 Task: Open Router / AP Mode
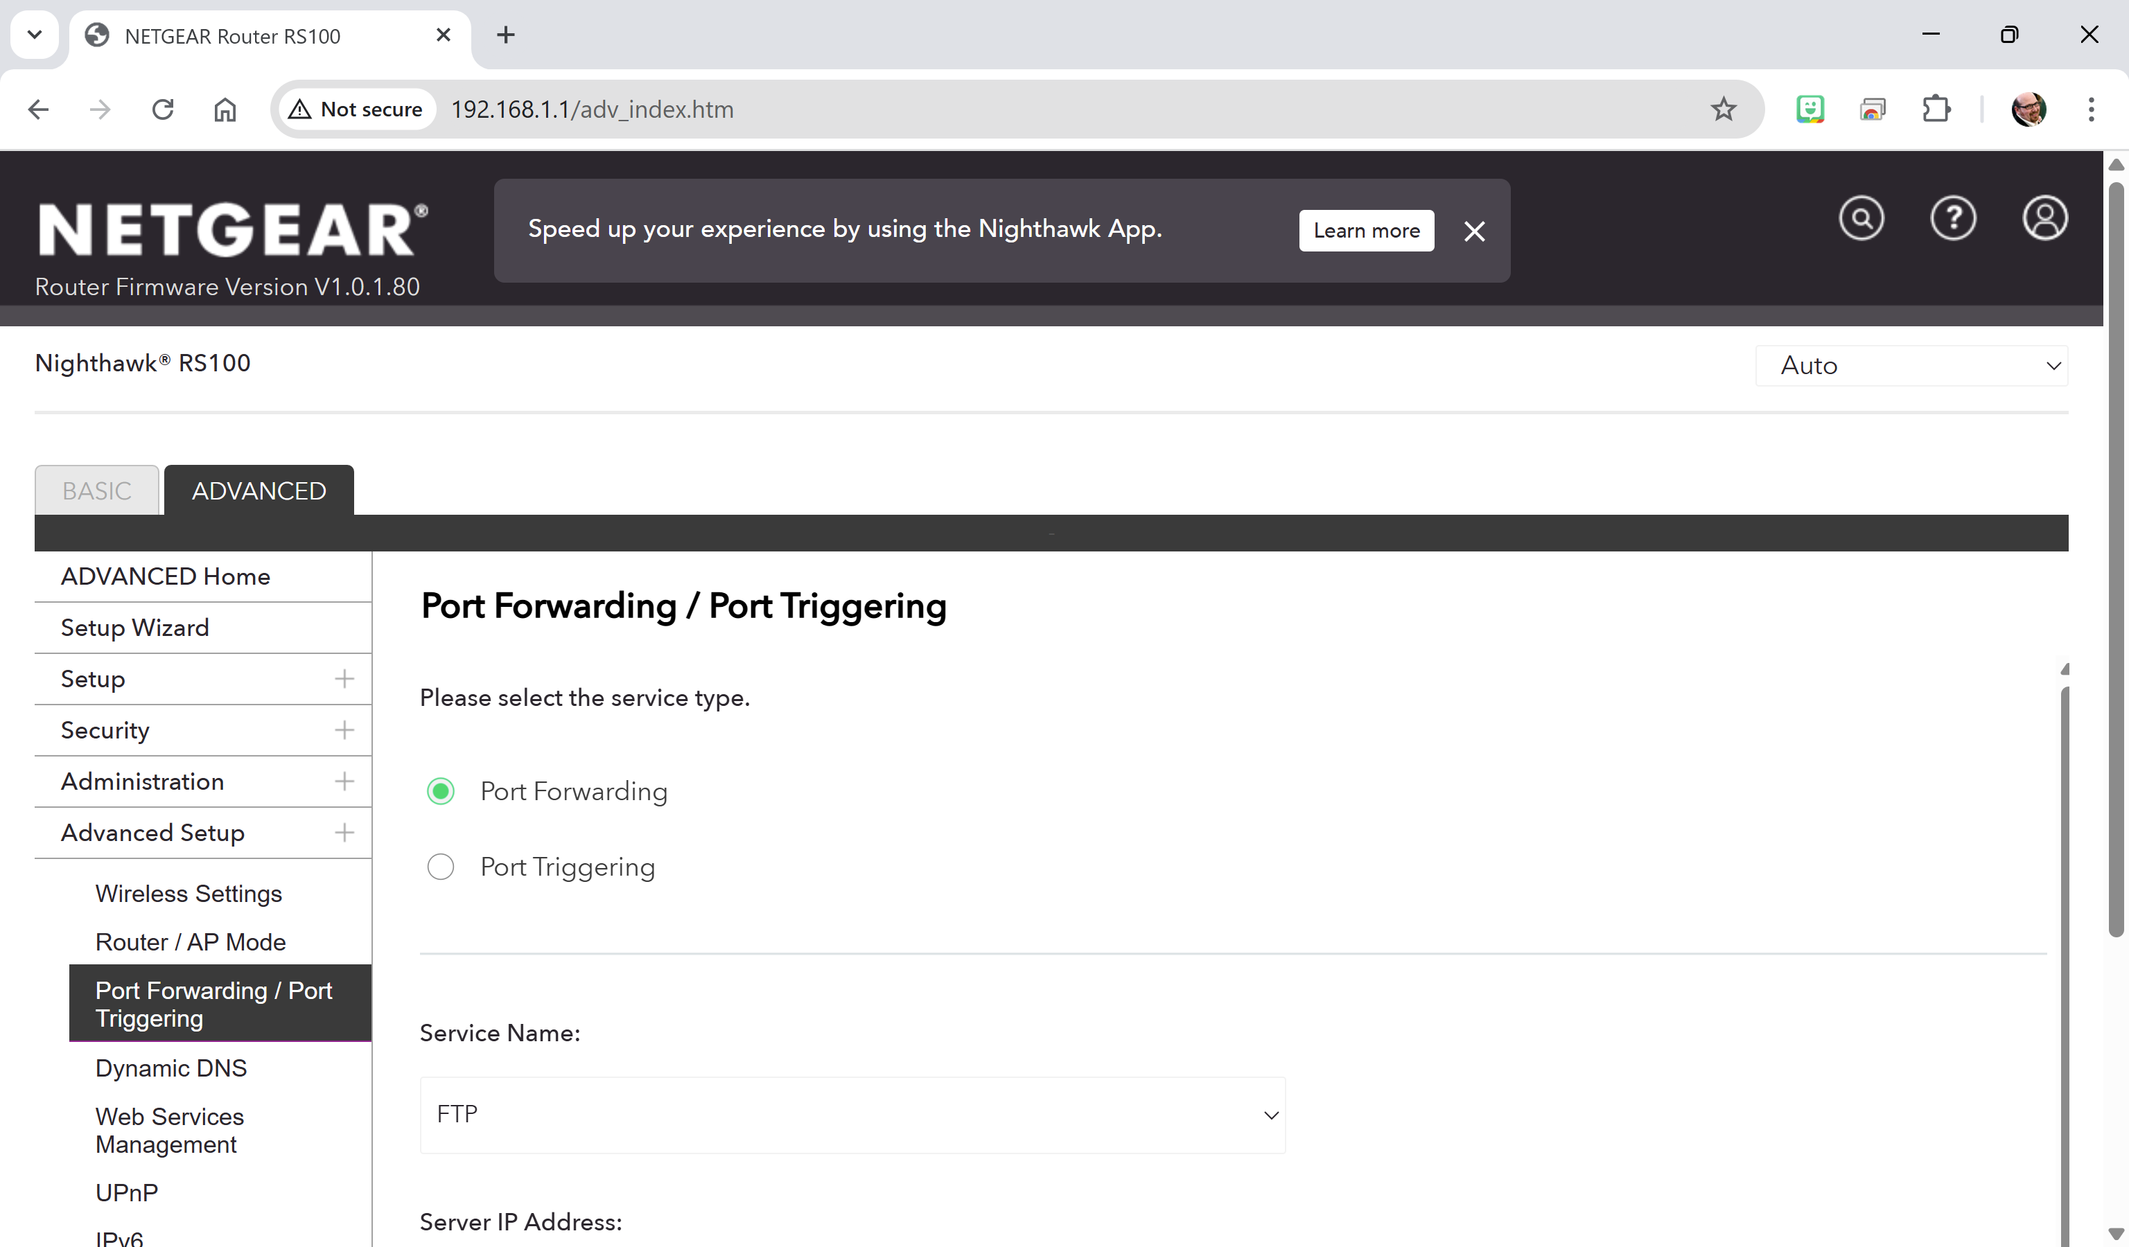tap(190, 942)
